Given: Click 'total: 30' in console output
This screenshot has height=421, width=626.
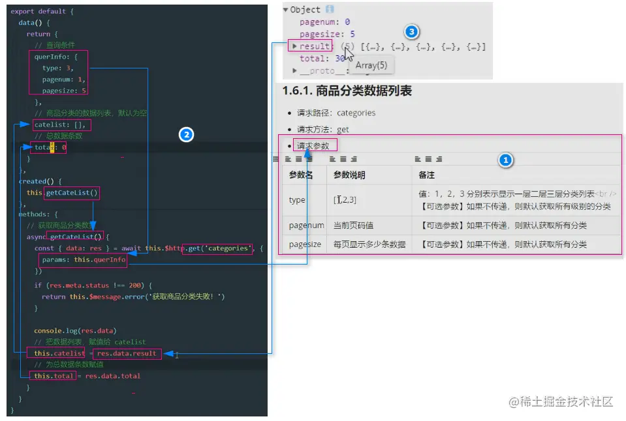Looking at the screenshot, I should pos(322,59).
